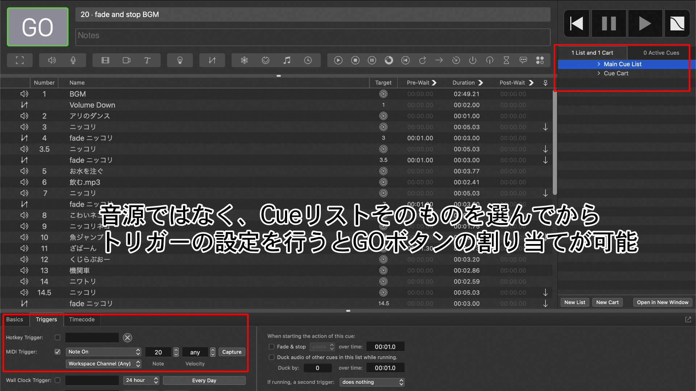
Task: Add an Audio cue from toolbar
Action: (52, 60)
